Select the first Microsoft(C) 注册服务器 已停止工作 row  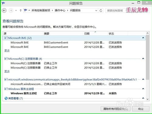tap(74, 63)
